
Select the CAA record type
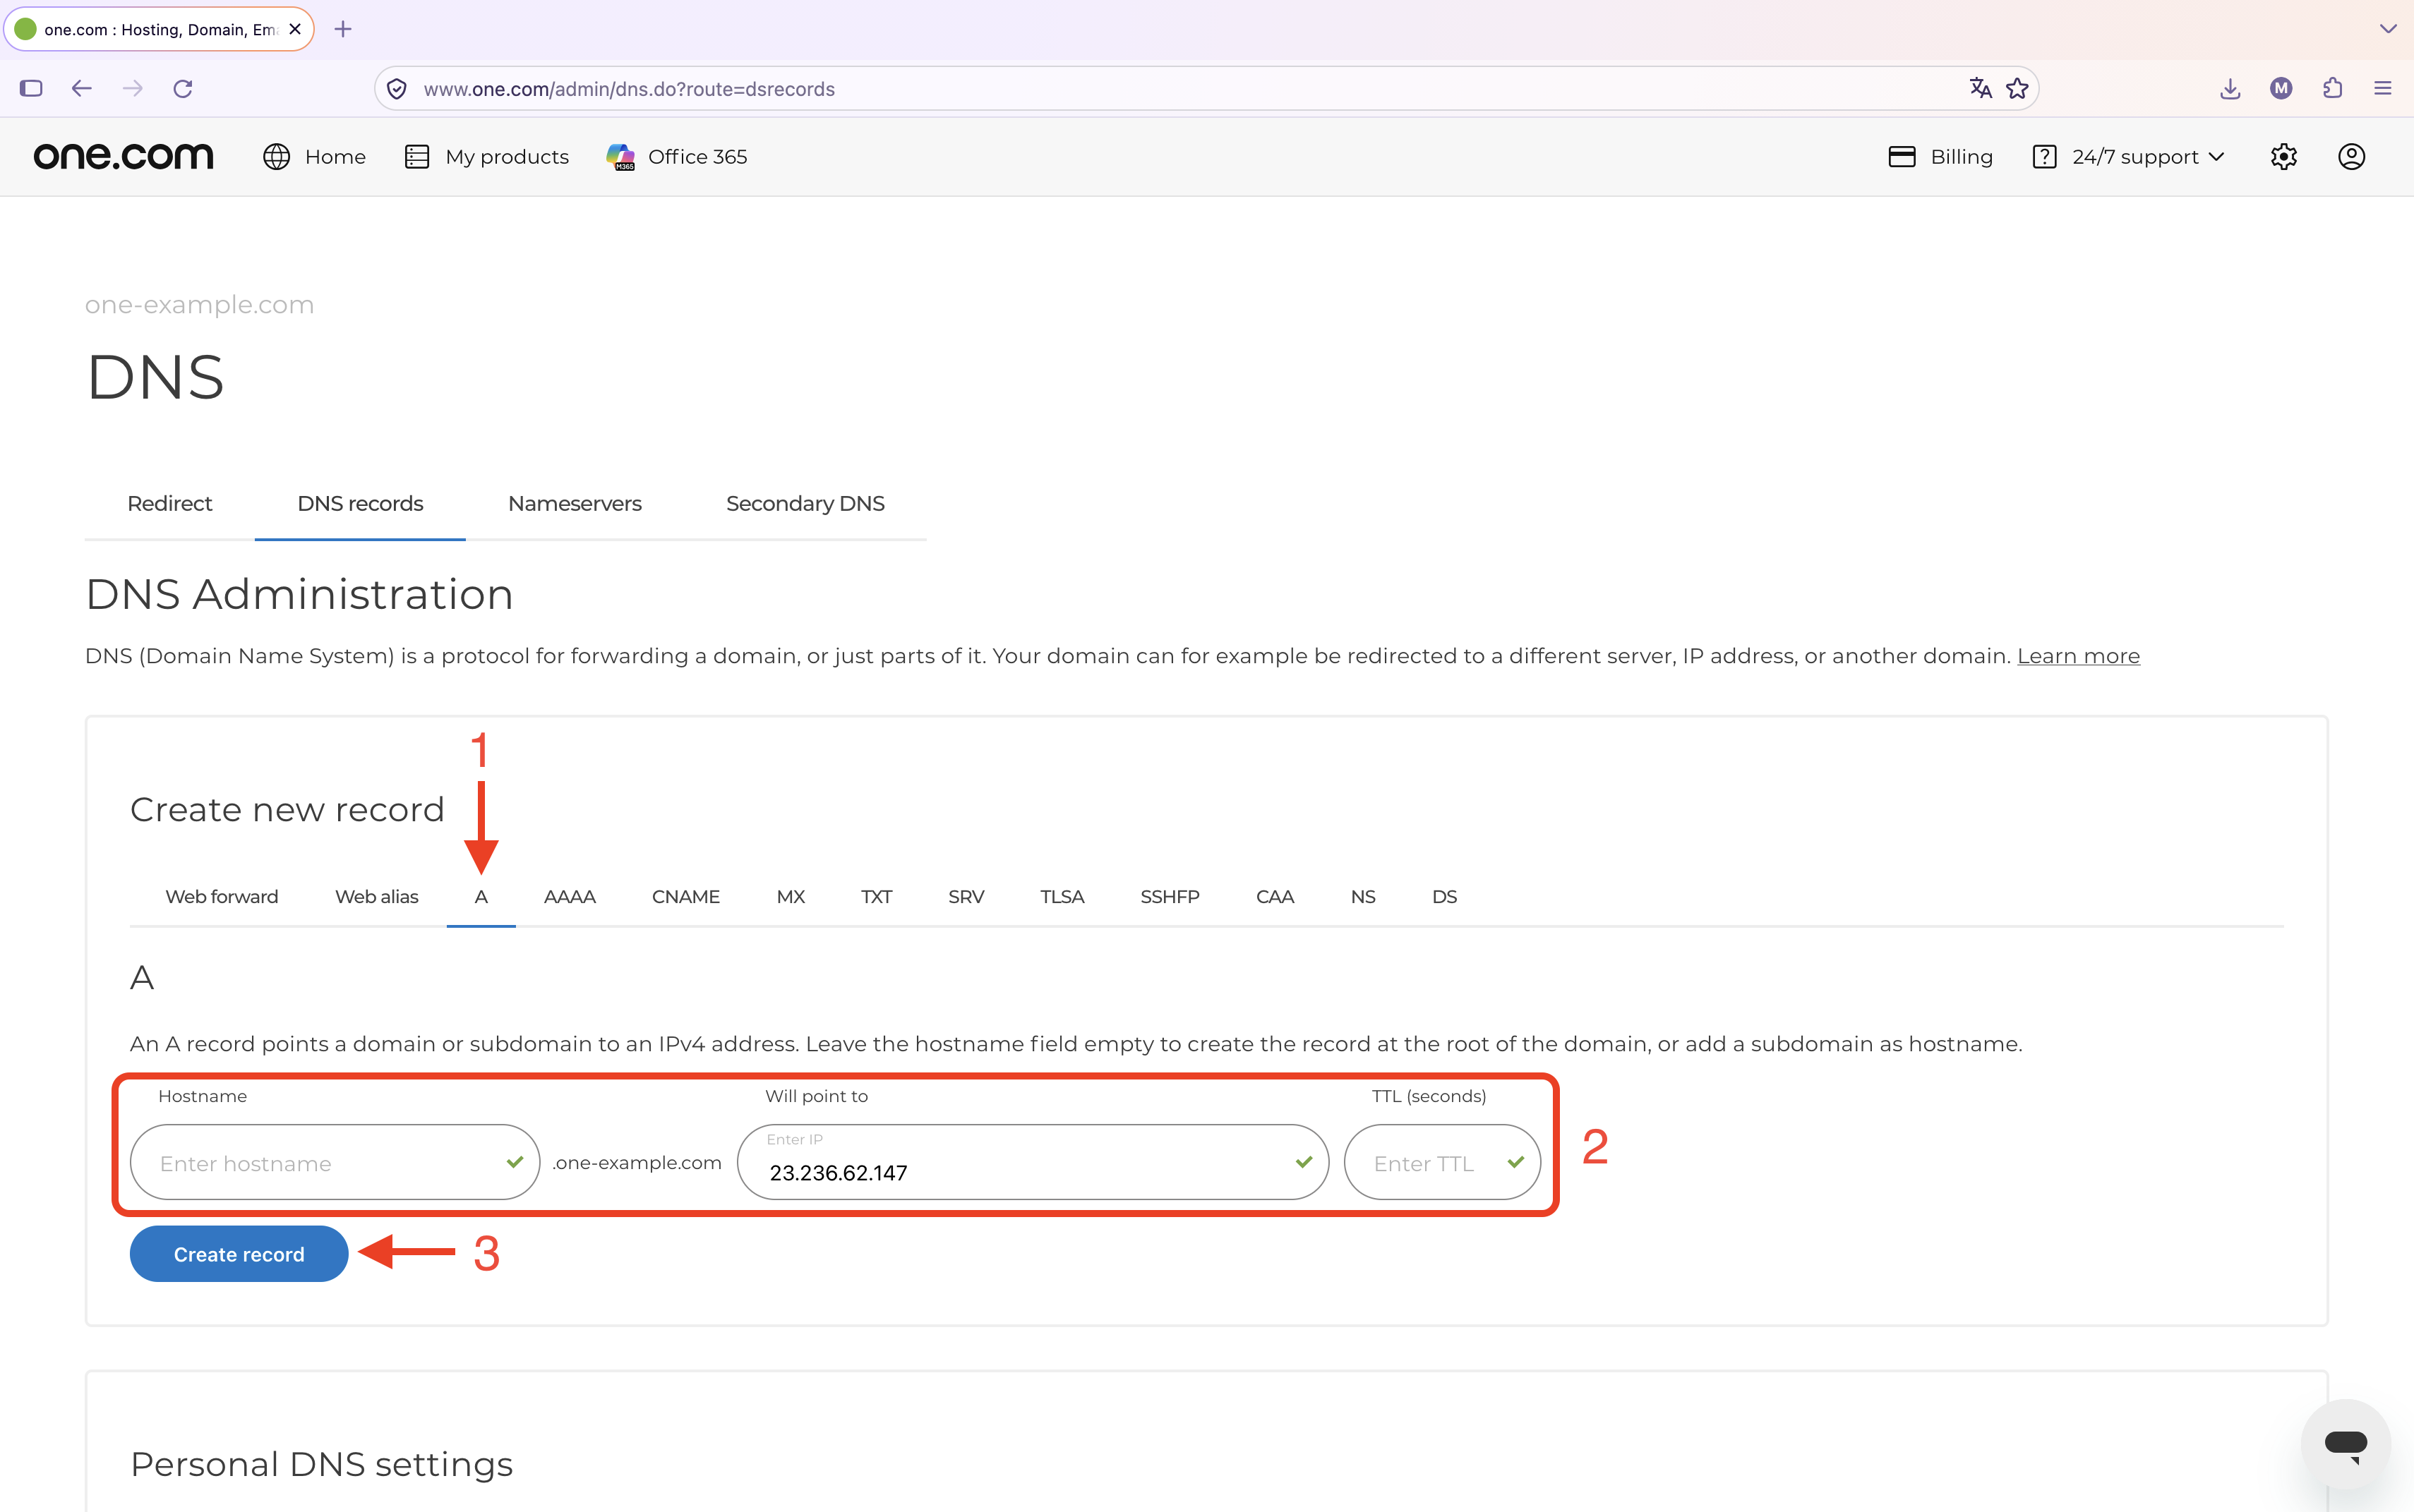pos(1275,896)
